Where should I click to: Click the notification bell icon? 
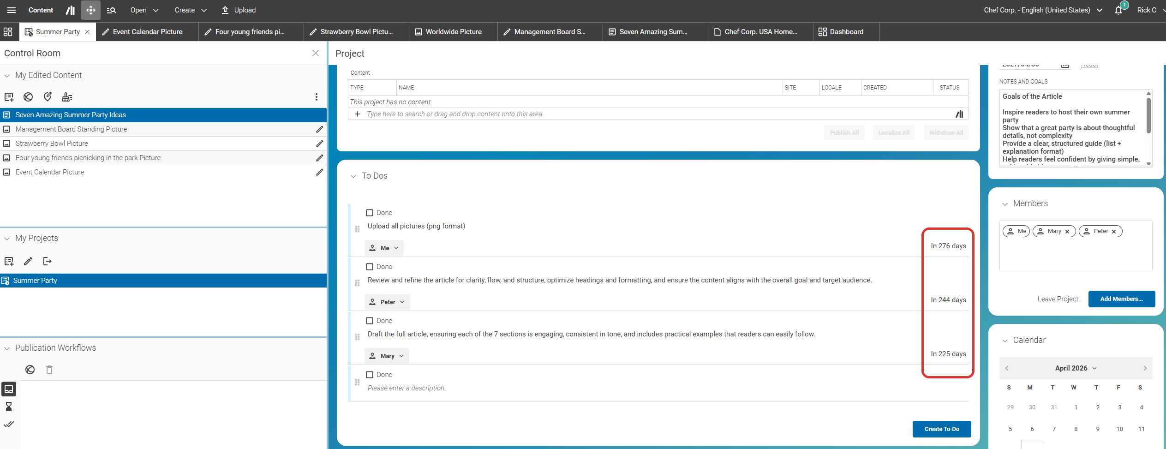pos(1118,10)
